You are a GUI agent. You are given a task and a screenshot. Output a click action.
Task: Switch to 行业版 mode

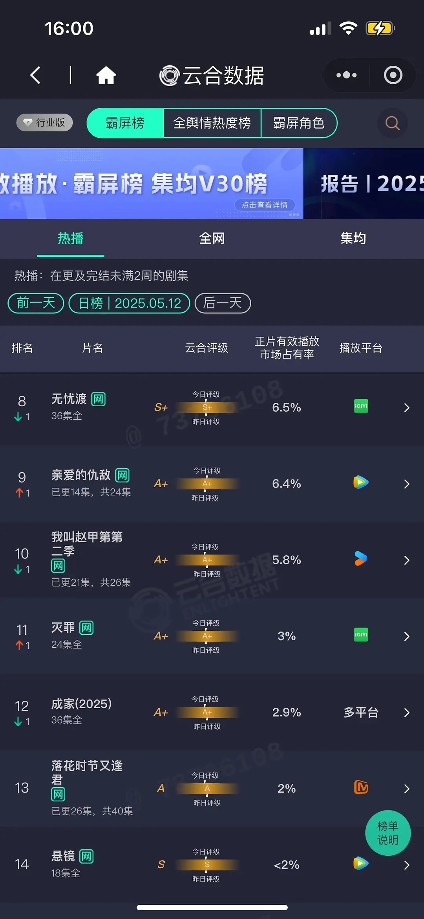[x=45, y=122]
